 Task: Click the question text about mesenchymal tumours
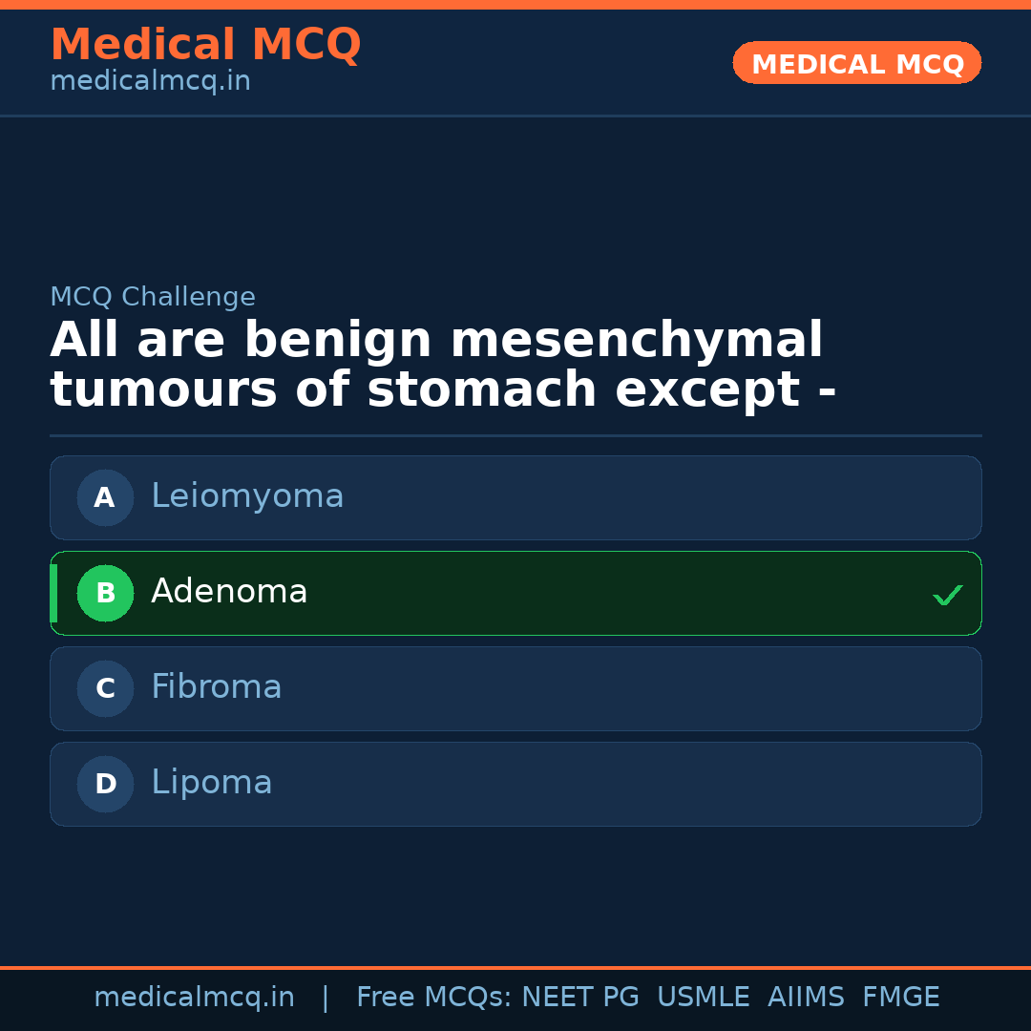click(443, 366)
